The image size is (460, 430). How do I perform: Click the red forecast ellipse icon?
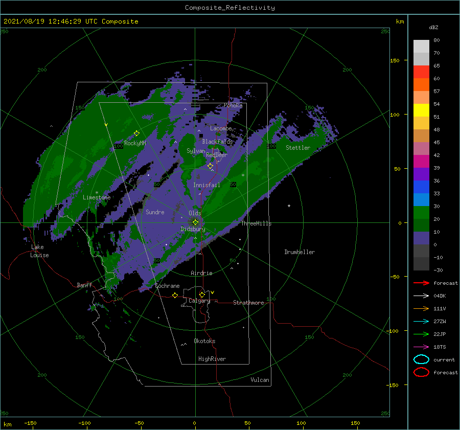tap(421, 372)
